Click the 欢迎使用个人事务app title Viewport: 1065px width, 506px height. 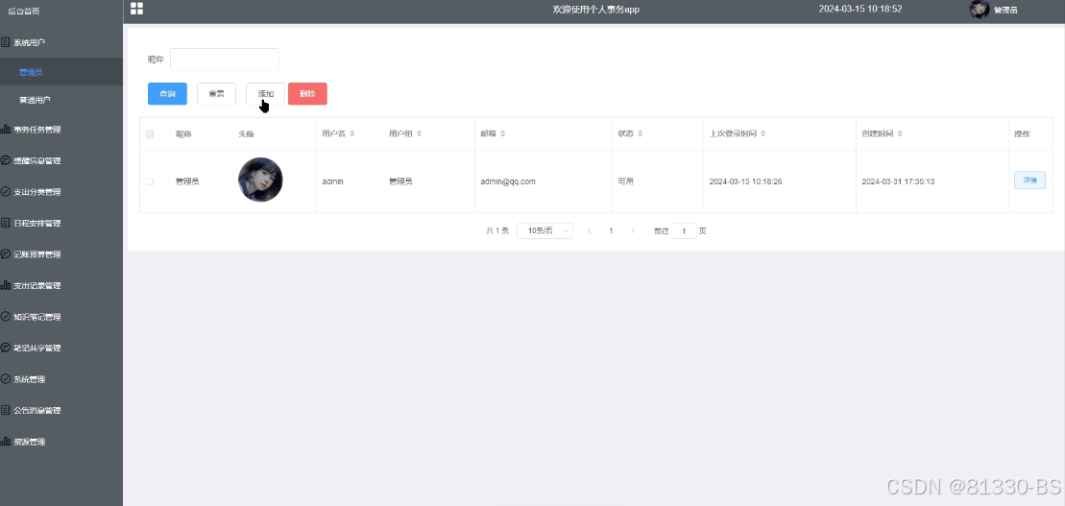point(596,10)
